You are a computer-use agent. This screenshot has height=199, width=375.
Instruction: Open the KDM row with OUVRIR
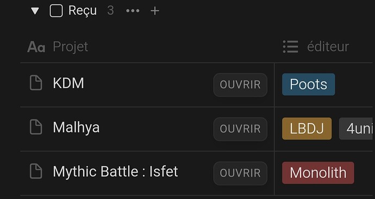point(240,85)
